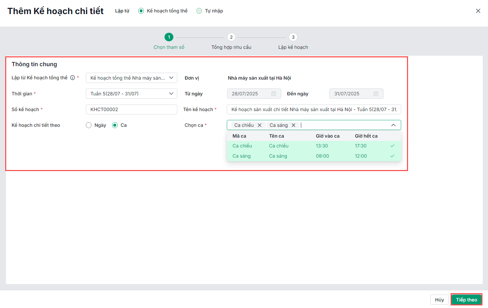Open calendar icon in Đến ngày field
Screen dimensions: 488x308
tap(376, 94)
